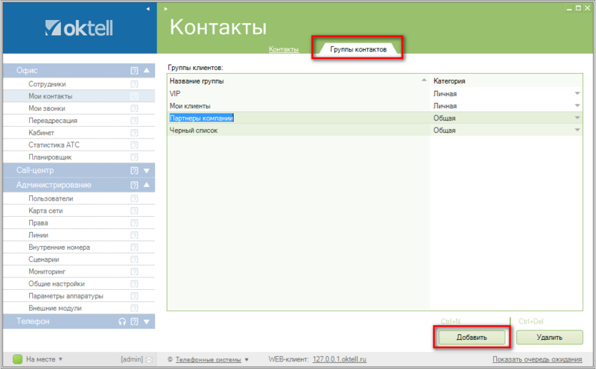Click the message icon next to admin
This screenshot has width=596, height=369.
[150, 359]
